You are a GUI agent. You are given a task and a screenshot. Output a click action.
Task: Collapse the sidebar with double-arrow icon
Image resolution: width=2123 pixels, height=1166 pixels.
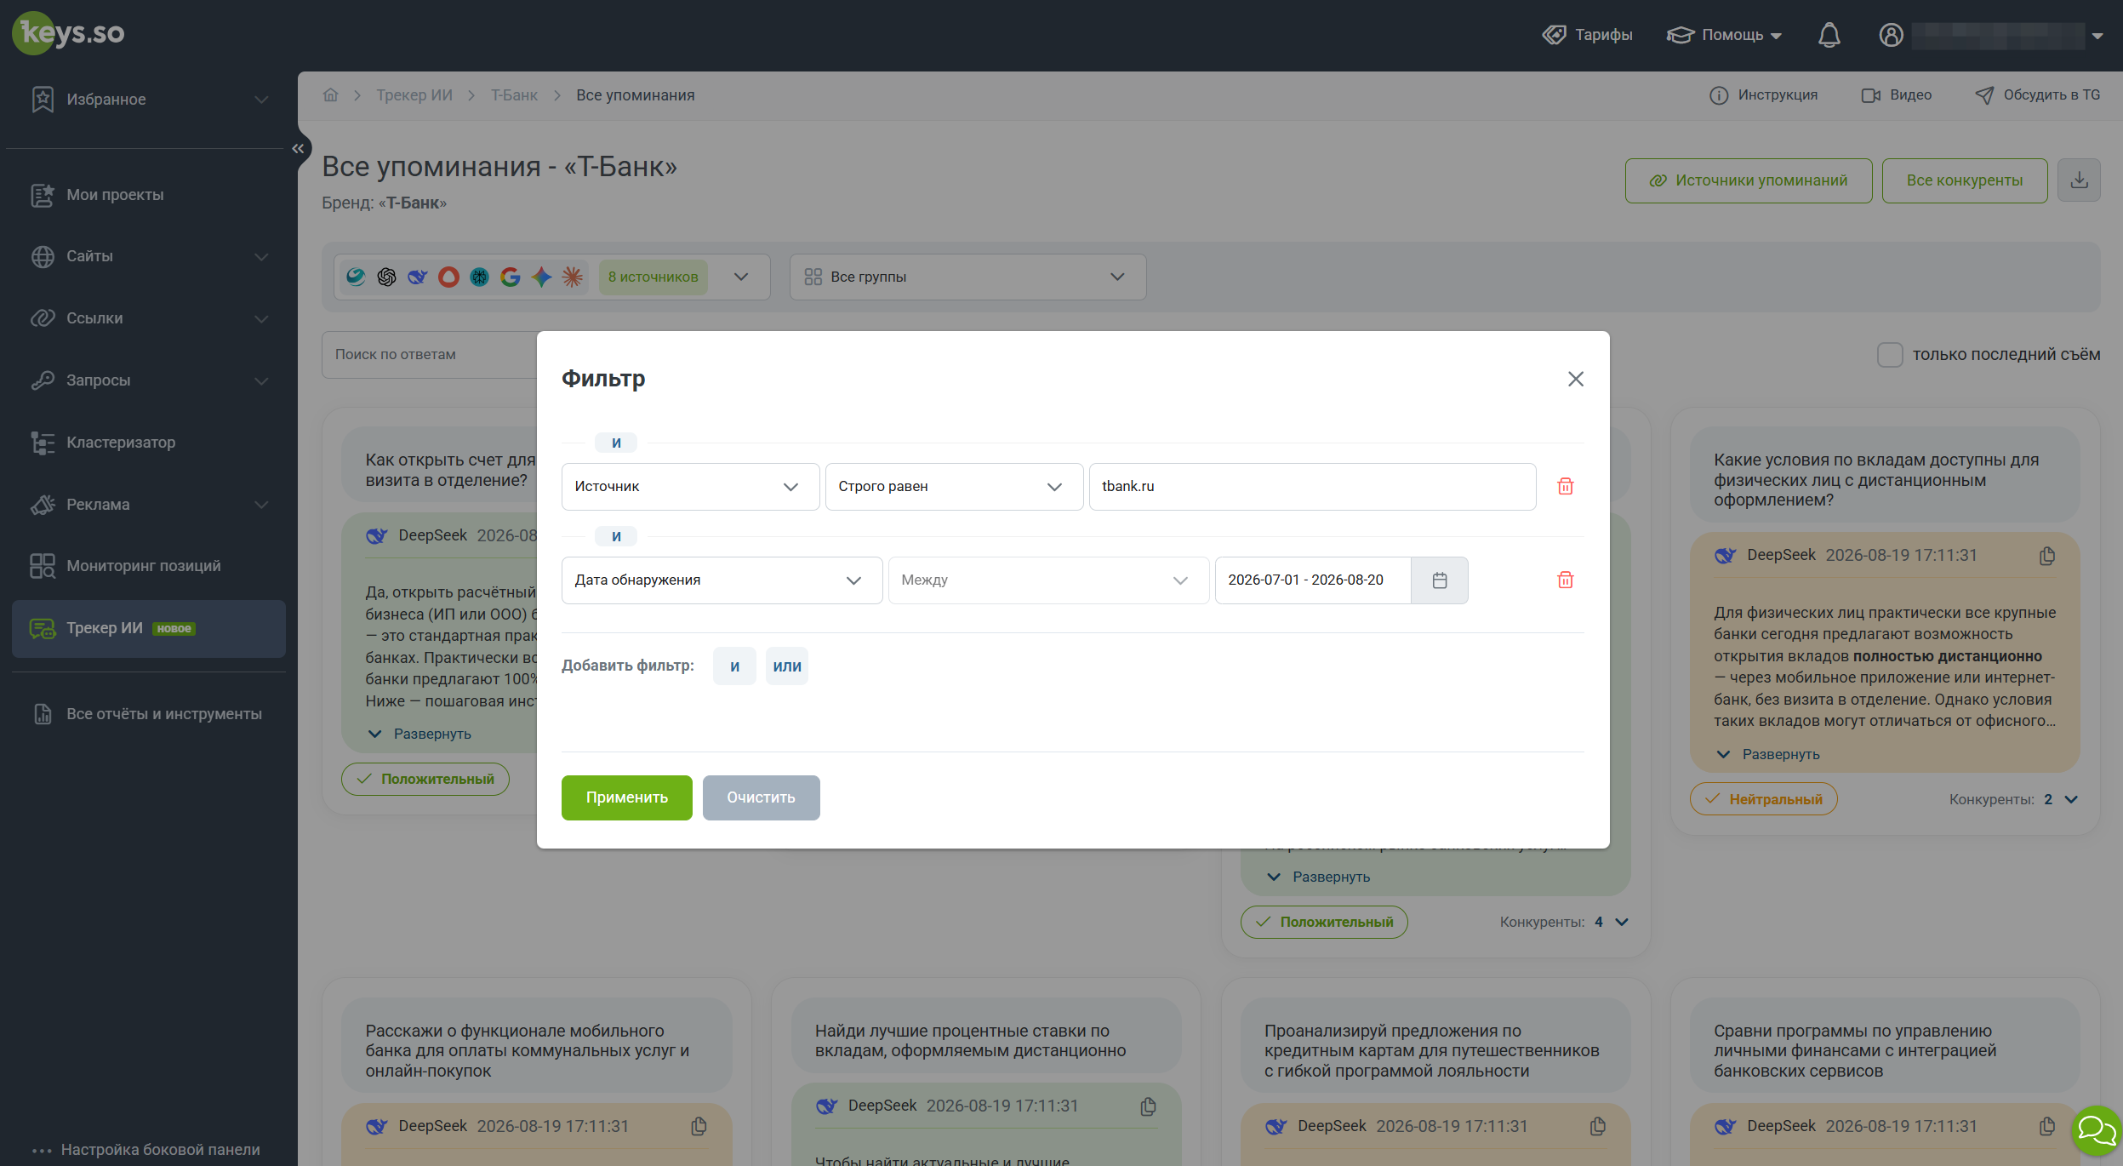[x=298, y=149]
